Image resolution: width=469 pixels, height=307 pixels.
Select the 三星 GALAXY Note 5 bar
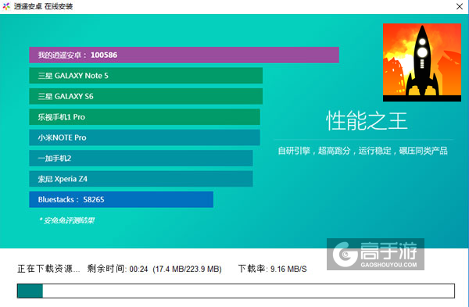145,75
